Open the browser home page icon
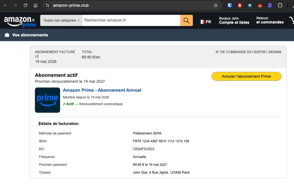Image resolution: width=294 pixels, height=184 pixels. click(35, 5)
